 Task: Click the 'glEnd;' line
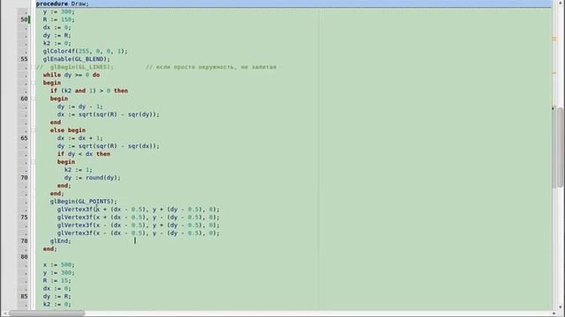point(61,240)
